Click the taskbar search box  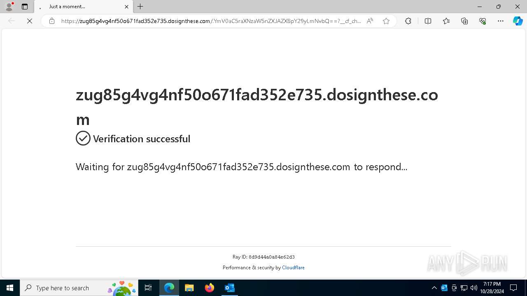(79, 288)
